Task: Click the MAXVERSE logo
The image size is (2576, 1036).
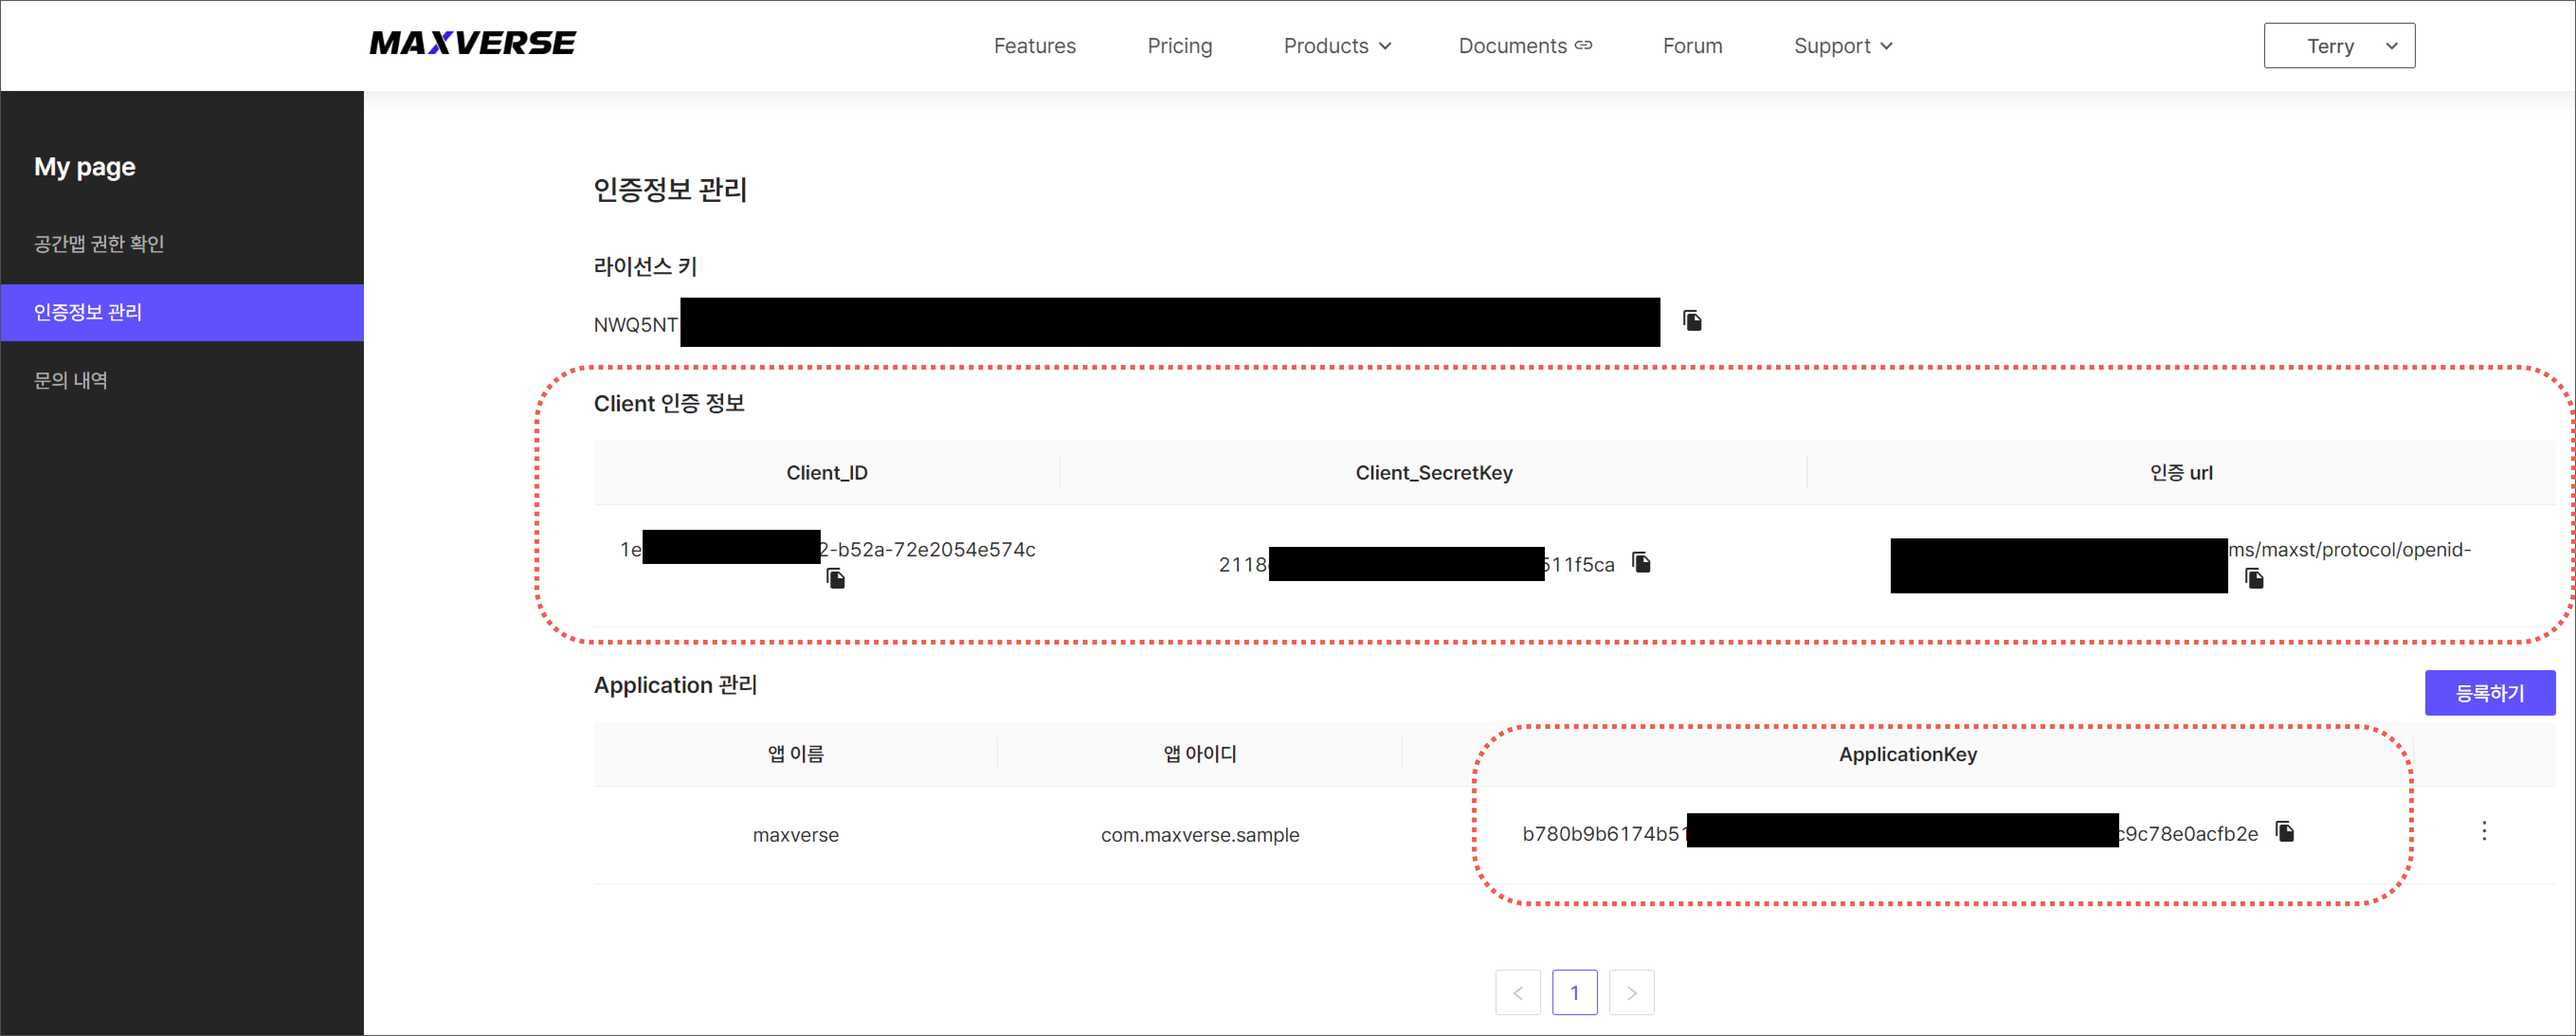Action: click(472, 44)
